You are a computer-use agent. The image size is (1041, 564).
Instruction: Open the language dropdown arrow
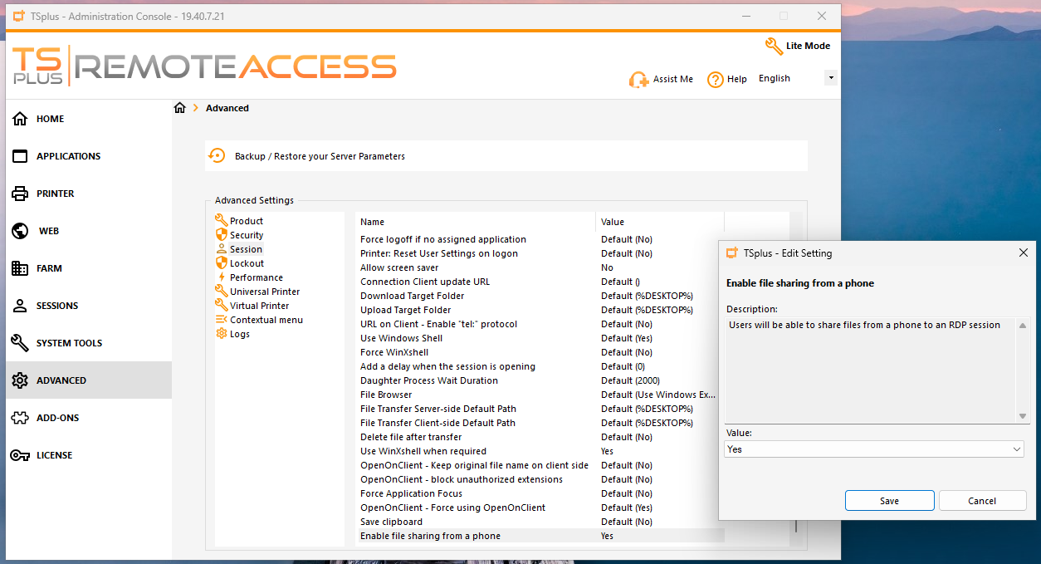(x=830, y=78)
